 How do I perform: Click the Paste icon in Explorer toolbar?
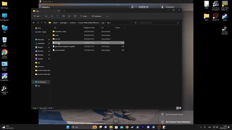[x=58, y=16]
